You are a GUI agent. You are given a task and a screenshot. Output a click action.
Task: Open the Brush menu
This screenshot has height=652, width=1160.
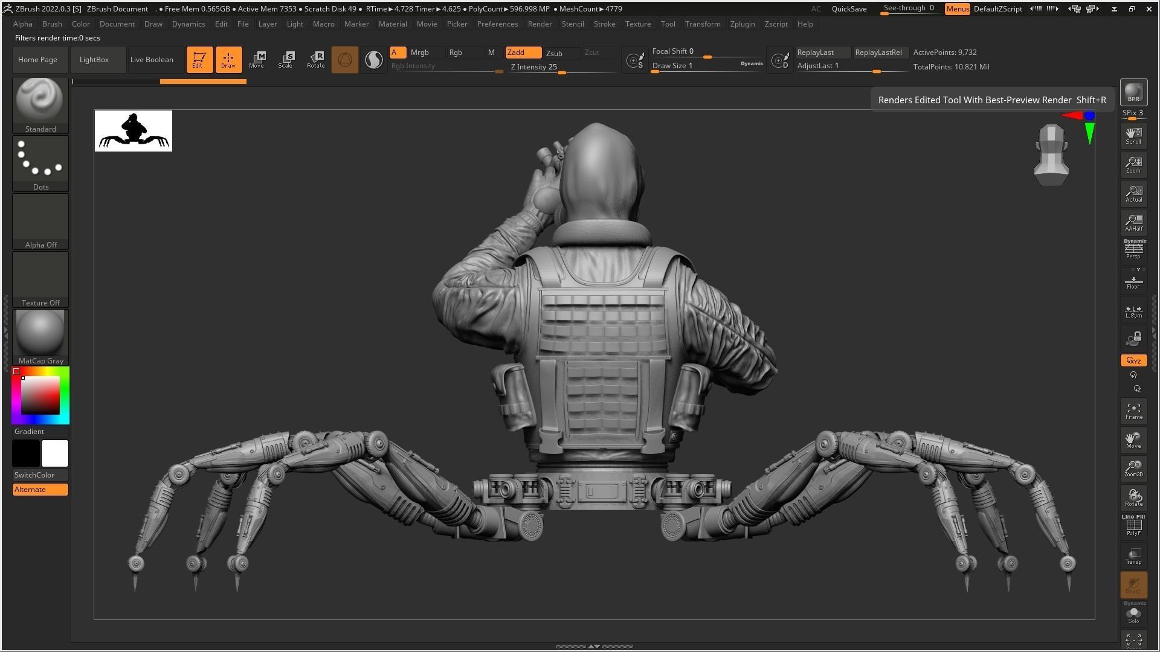(x=52, y=24)
